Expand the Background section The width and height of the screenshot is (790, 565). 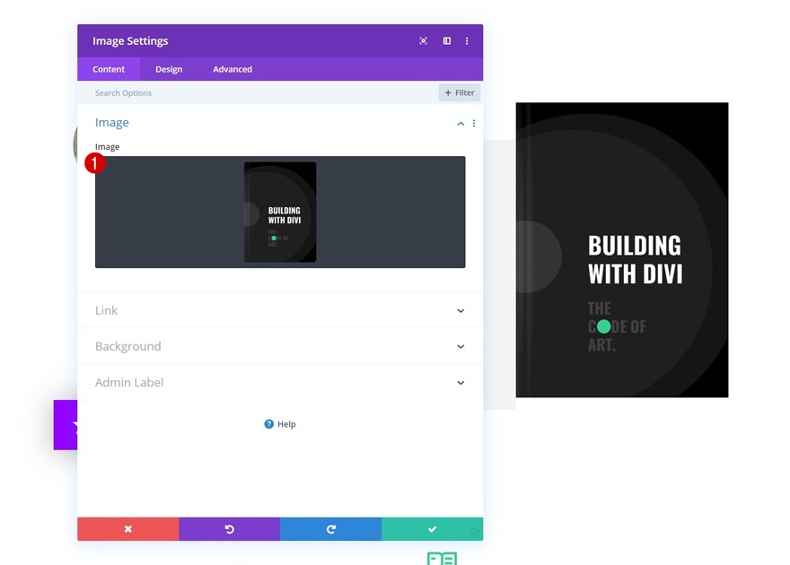[x=280, y=347]
